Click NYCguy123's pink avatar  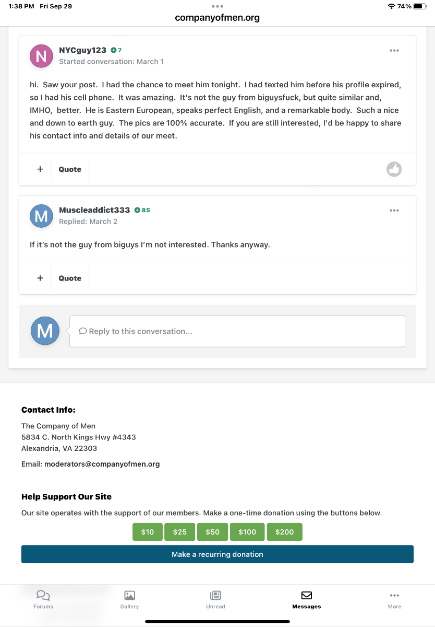(x=41, y=56)
